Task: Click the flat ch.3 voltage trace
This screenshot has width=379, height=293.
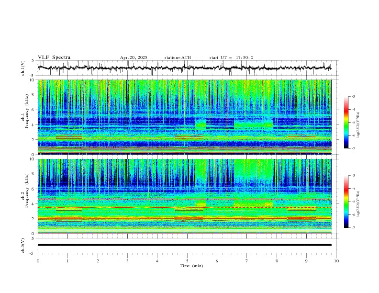Action: [x=184, y=245]
